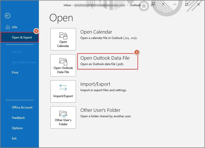Click the Open Calendar heading text
The width and height of the screenshot is (205, 148).
(x=96, y=32)
